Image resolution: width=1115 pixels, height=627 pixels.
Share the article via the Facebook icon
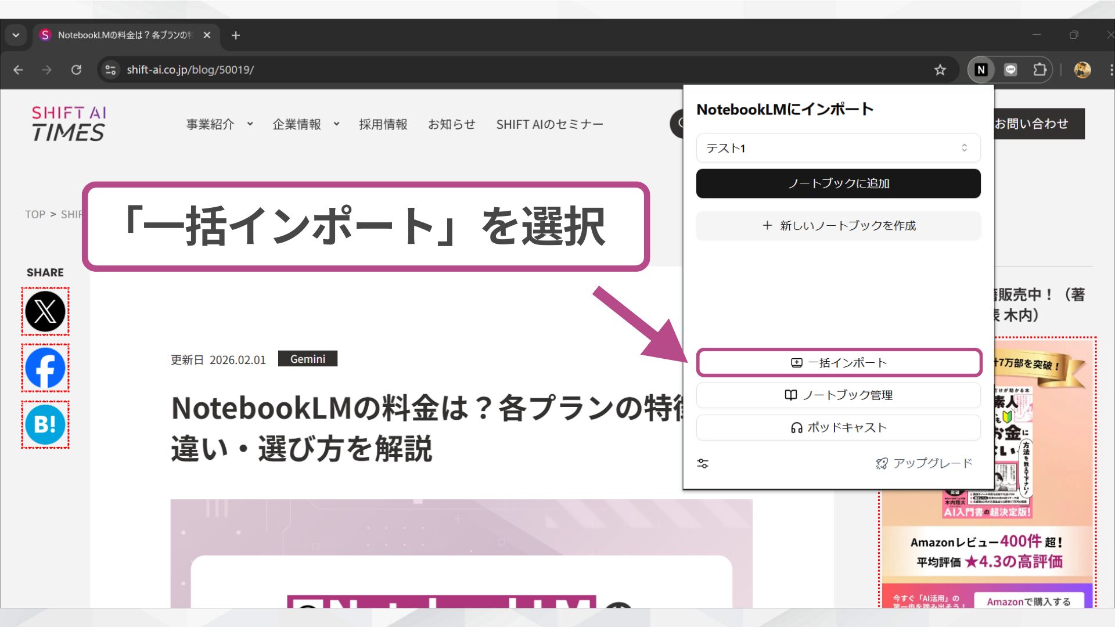pos(45,367)
